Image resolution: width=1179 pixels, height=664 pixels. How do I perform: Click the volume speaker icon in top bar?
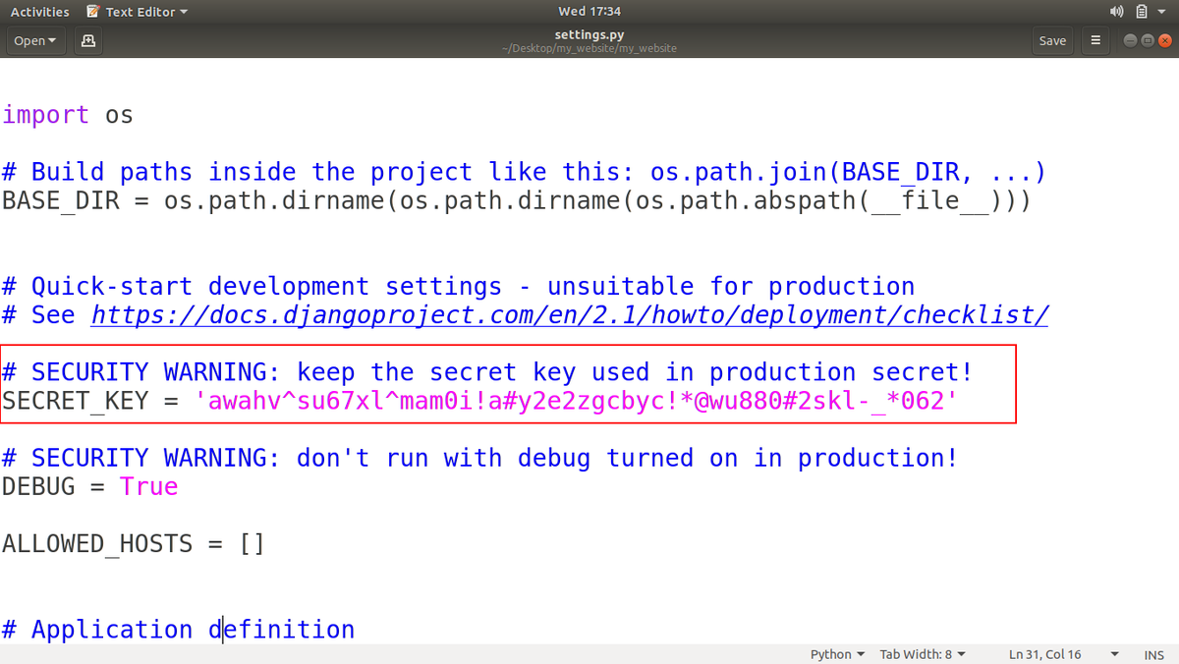[1116, 11]
